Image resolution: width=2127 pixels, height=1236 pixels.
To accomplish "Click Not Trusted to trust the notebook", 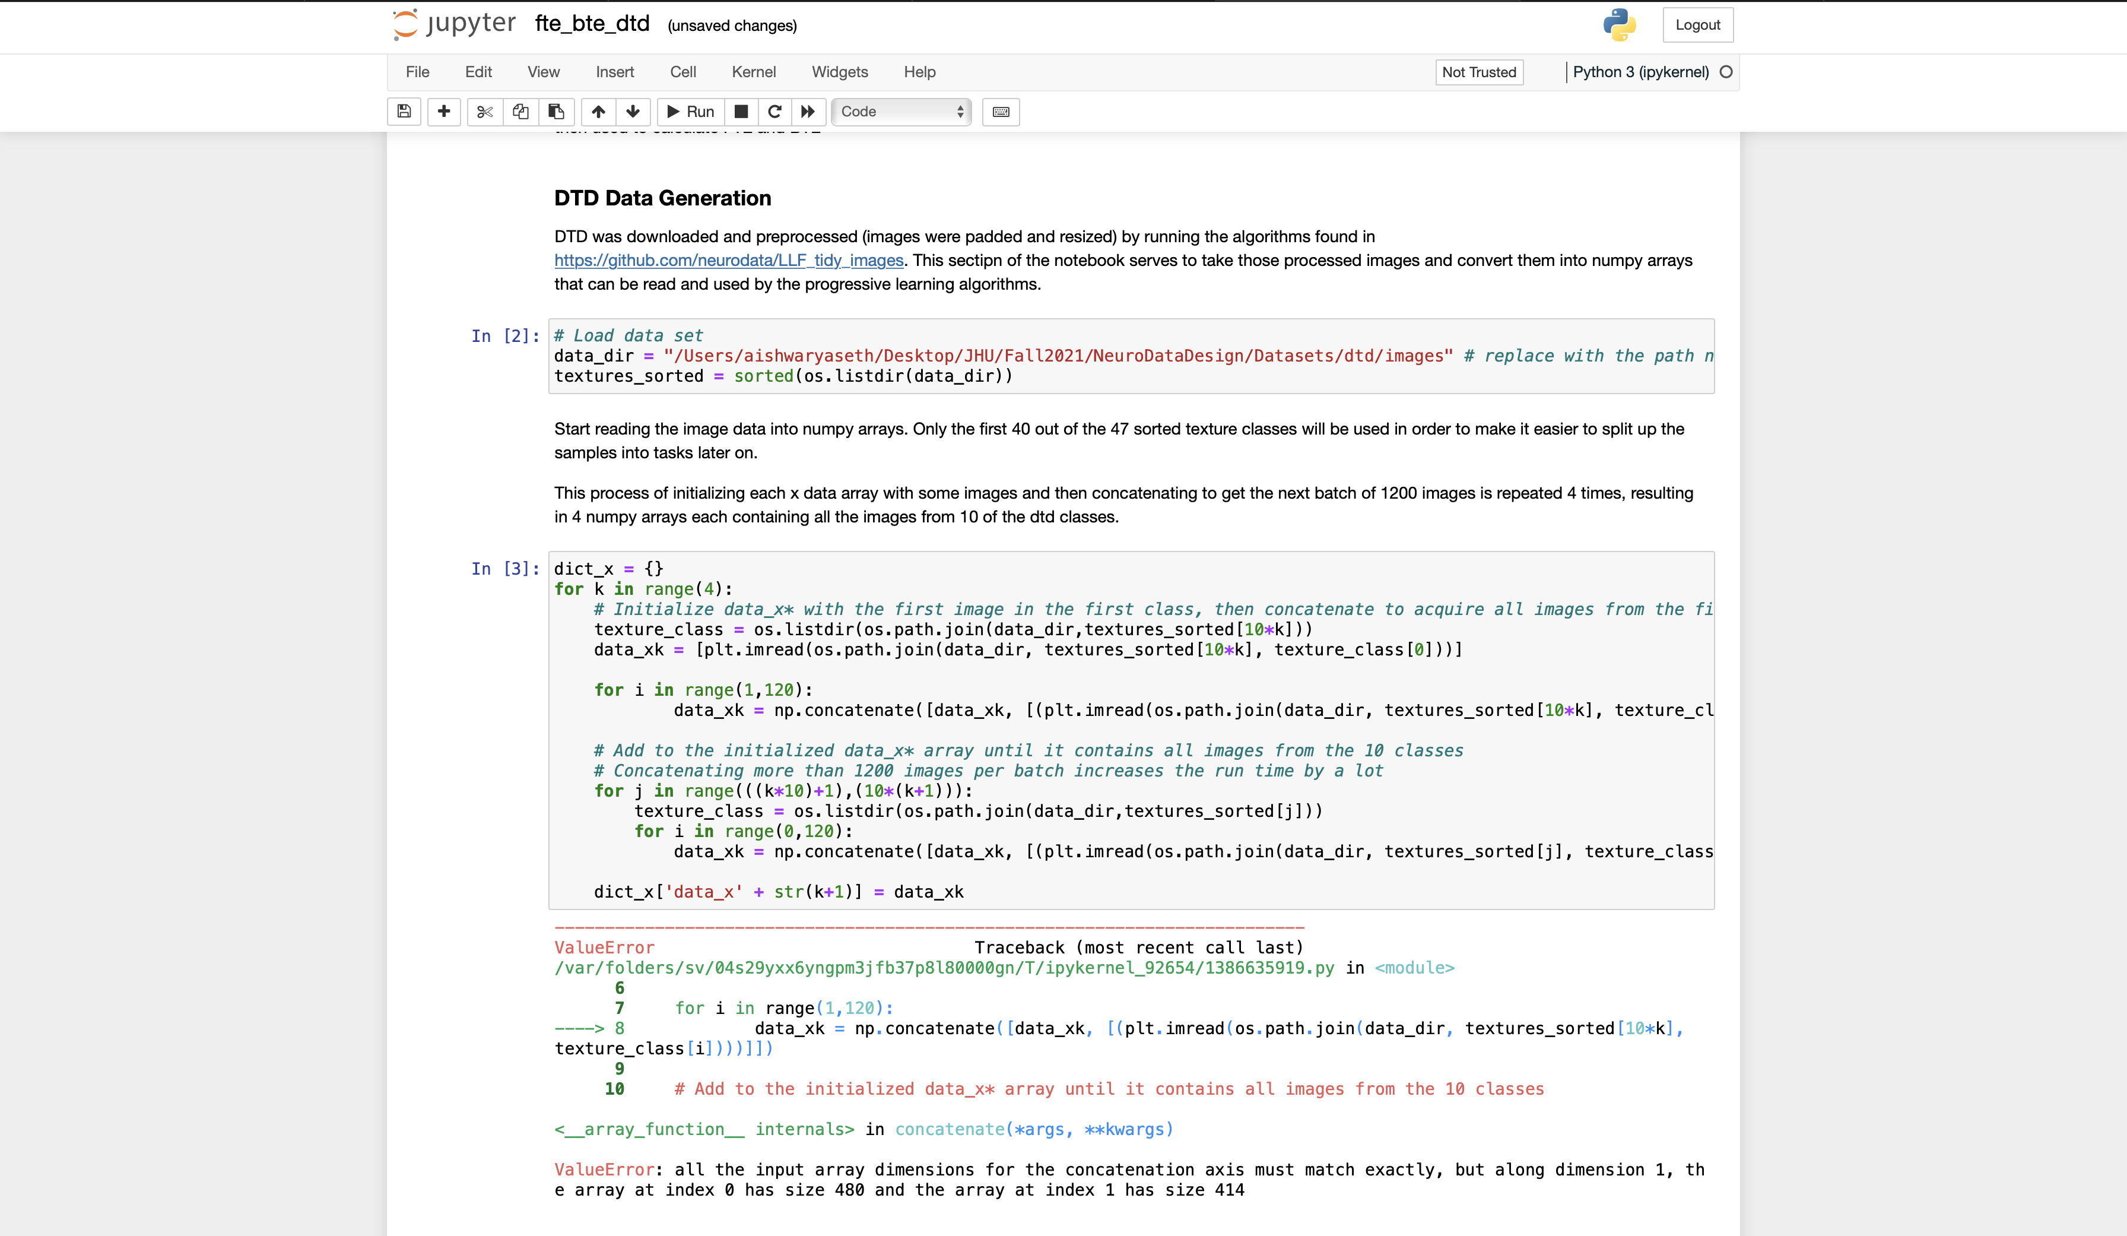I will (x=1479, y=72).
